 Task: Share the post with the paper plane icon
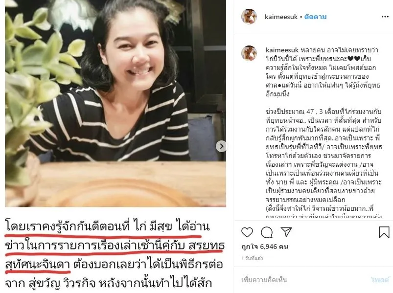point(286,232)
